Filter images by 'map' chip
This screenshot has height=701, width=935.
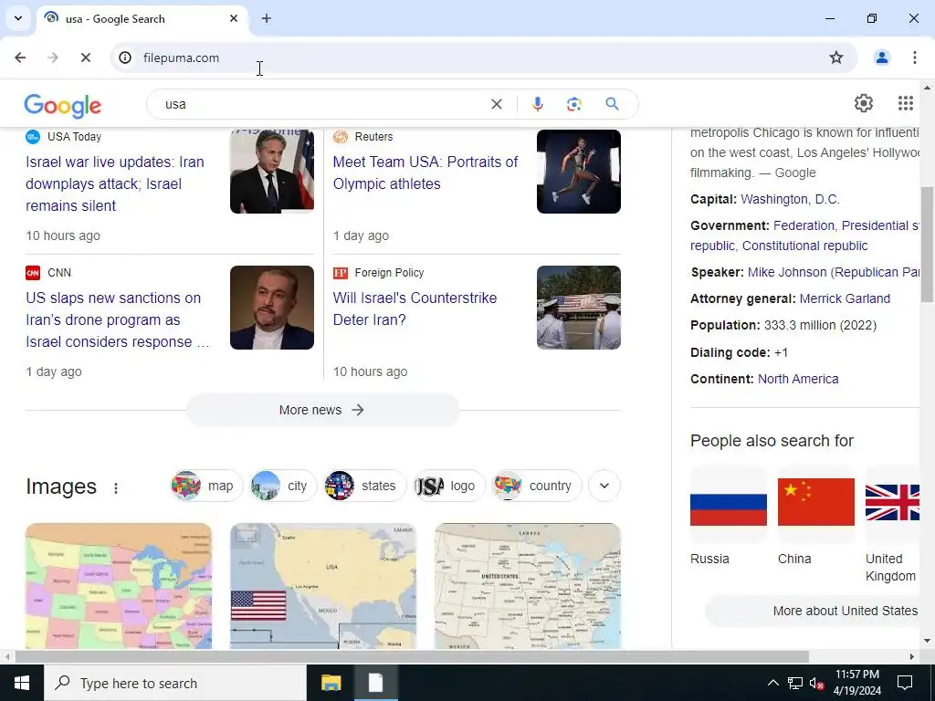click(206, 486)
